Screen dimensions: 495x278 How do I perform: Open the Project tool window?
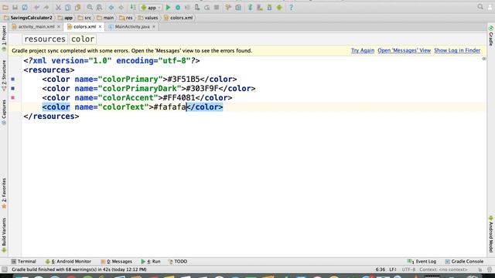pyautogui.click(x=4, y=39)
